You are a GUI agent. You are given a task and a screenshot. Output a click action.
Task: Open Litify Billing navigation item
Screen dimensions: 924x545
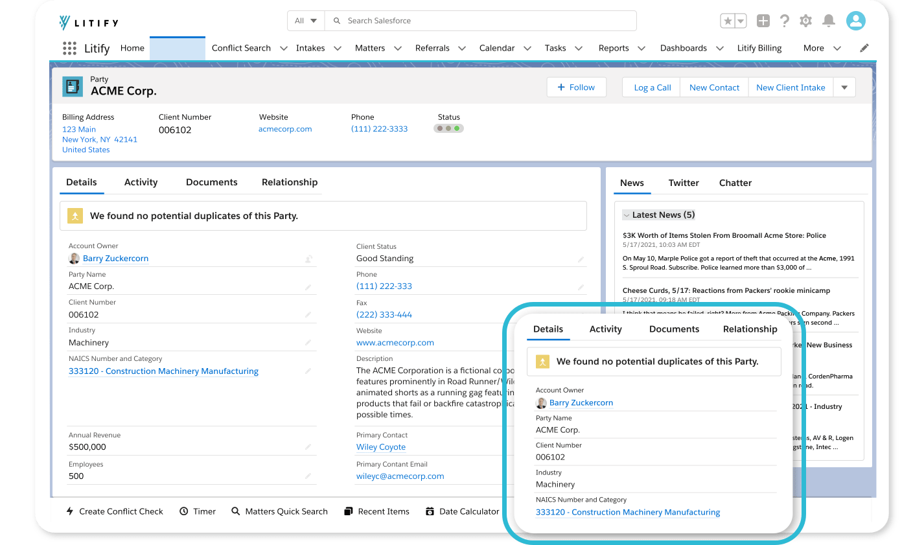759,48
